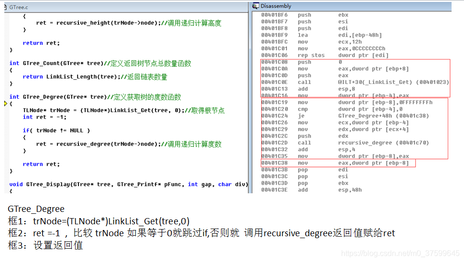464x262 pixels.
Task: Click address 00401C0A mov eax line
Action: (335, 69)
